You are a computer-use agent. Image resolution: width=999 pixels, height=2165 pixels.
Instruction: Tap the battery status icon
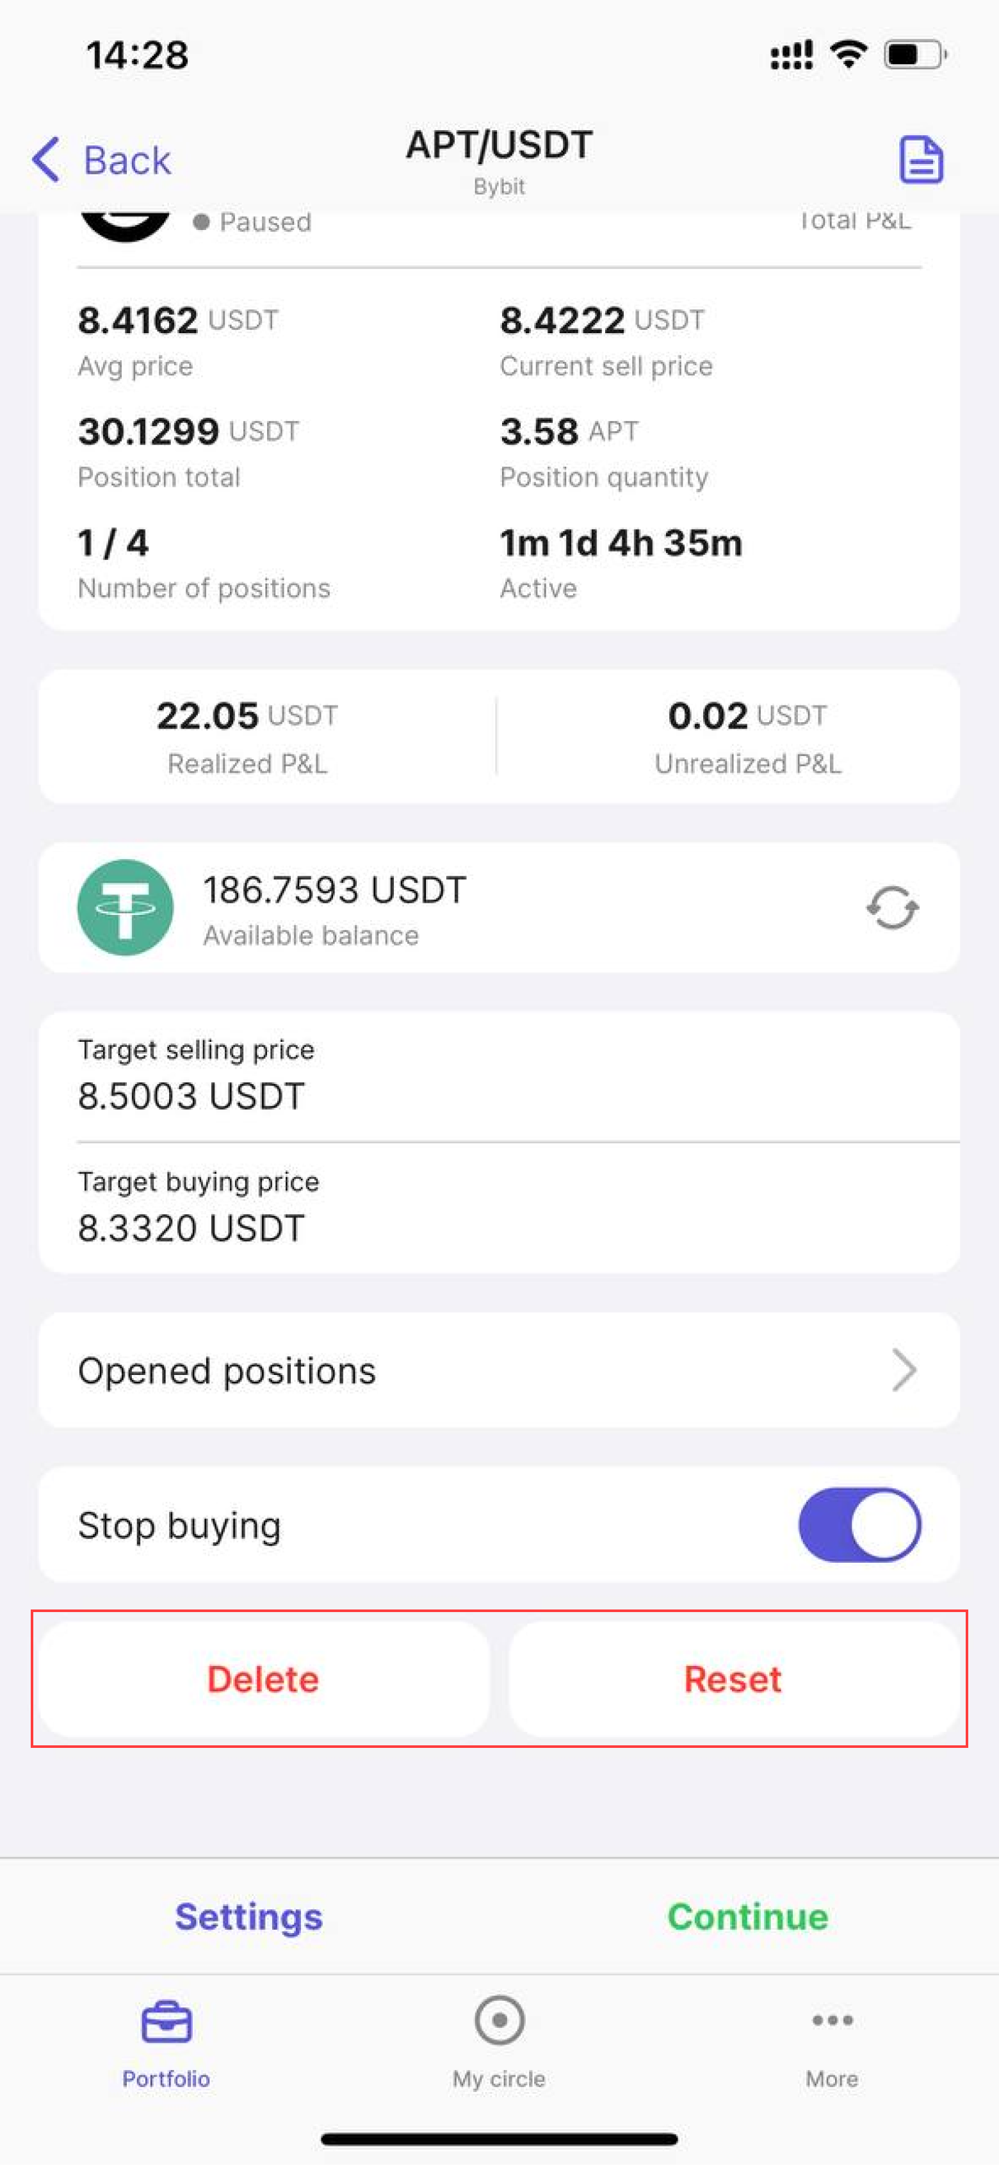pos(915,54)
